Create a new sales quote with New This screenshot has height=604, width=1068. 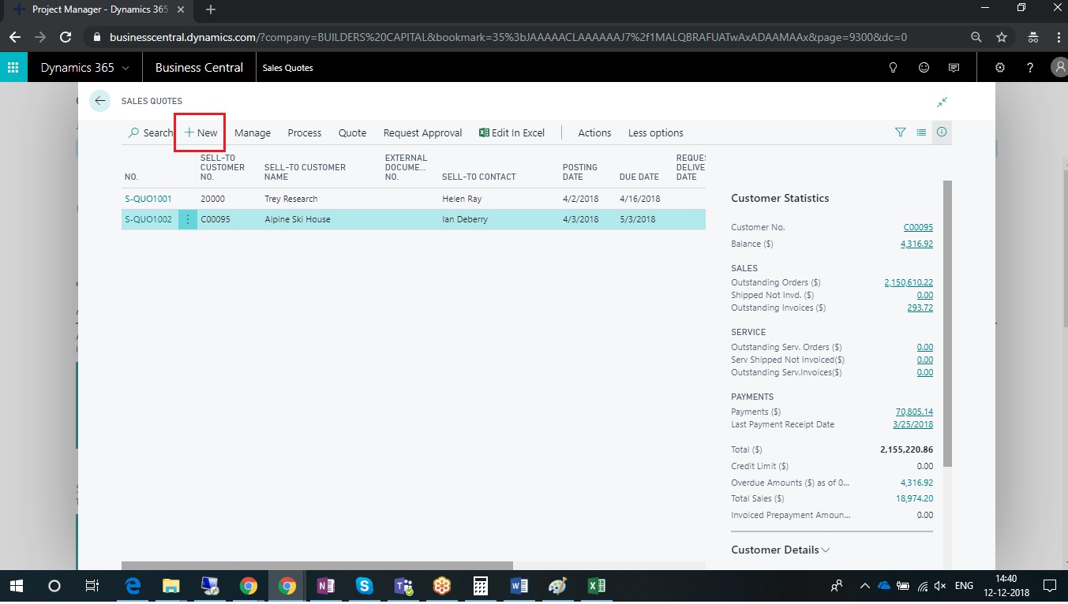[200, 132]
